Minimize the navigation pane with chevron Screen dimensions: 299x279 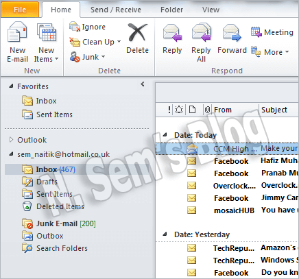[143, 84]
